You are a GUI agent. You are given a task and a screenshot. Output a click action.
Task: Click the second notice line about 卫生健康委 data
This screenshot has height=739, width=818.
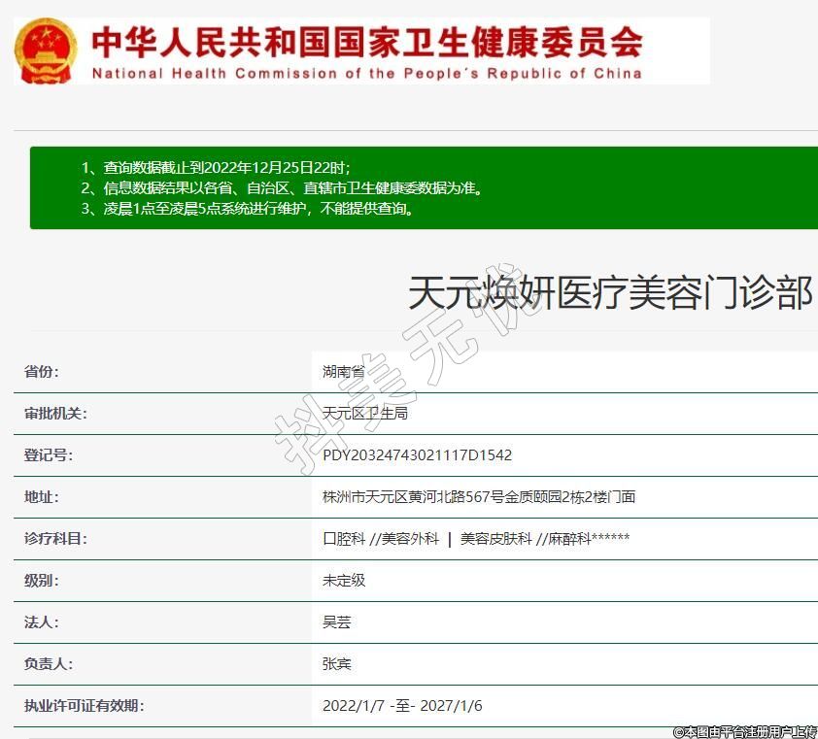[281, 188]
